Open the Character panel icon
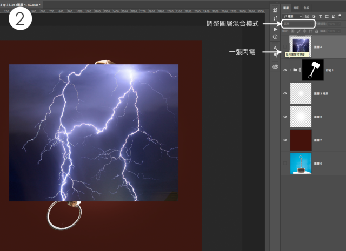 click(275, 49)
